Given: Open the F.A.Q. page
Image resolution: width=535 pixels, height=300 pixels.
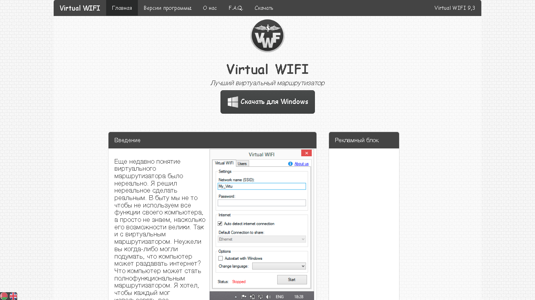Looking at the screenshot, I should point(236,8).
